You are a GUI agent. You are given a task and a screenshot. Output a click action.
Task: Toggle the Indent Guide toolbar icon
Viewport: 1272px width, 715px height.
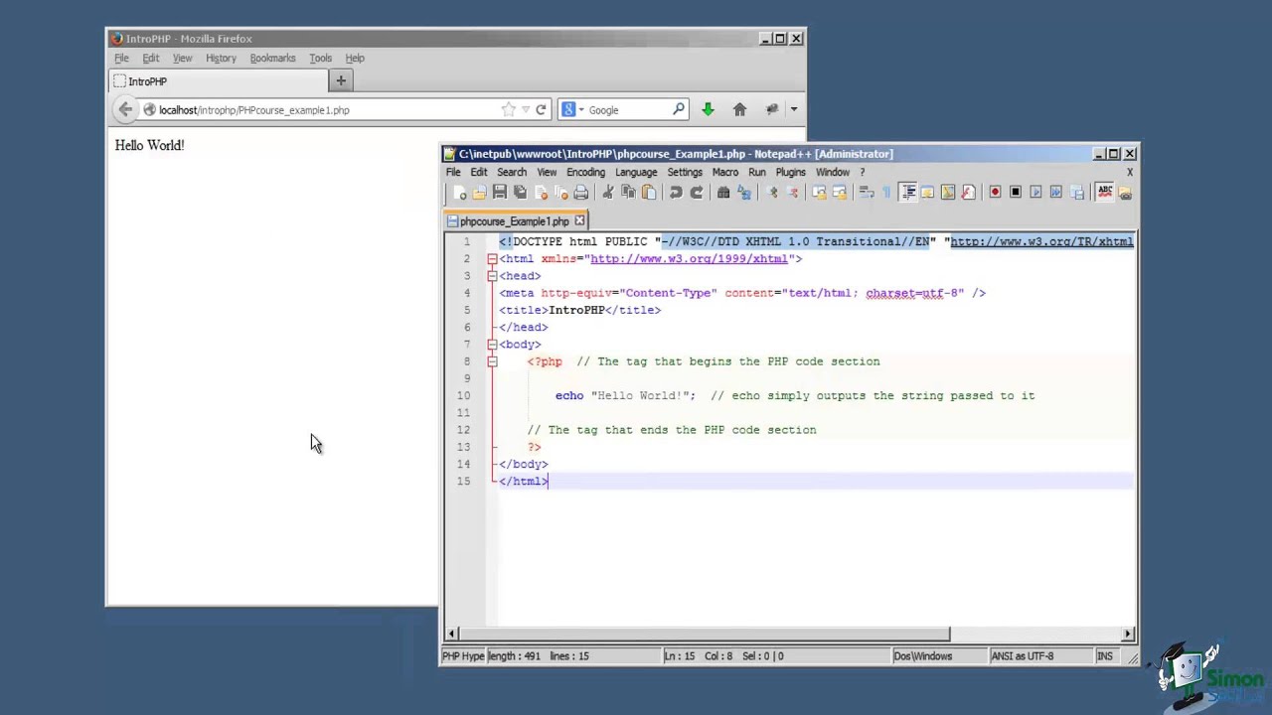pos(907,192)
